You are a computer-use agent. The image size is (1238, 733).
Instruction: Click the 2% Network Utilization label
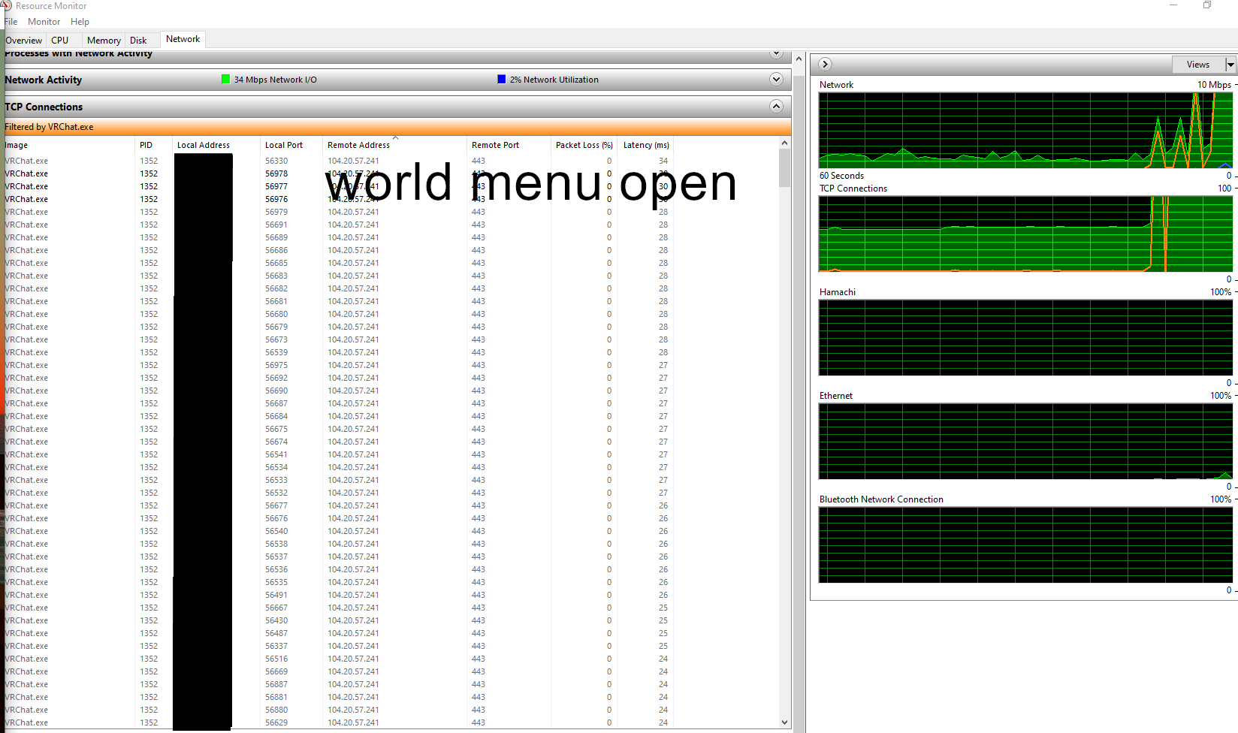click(554, 80)
